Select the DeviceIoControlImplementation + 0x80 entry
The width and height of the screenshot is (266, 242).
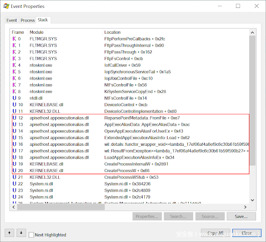[x=140, y=111]
